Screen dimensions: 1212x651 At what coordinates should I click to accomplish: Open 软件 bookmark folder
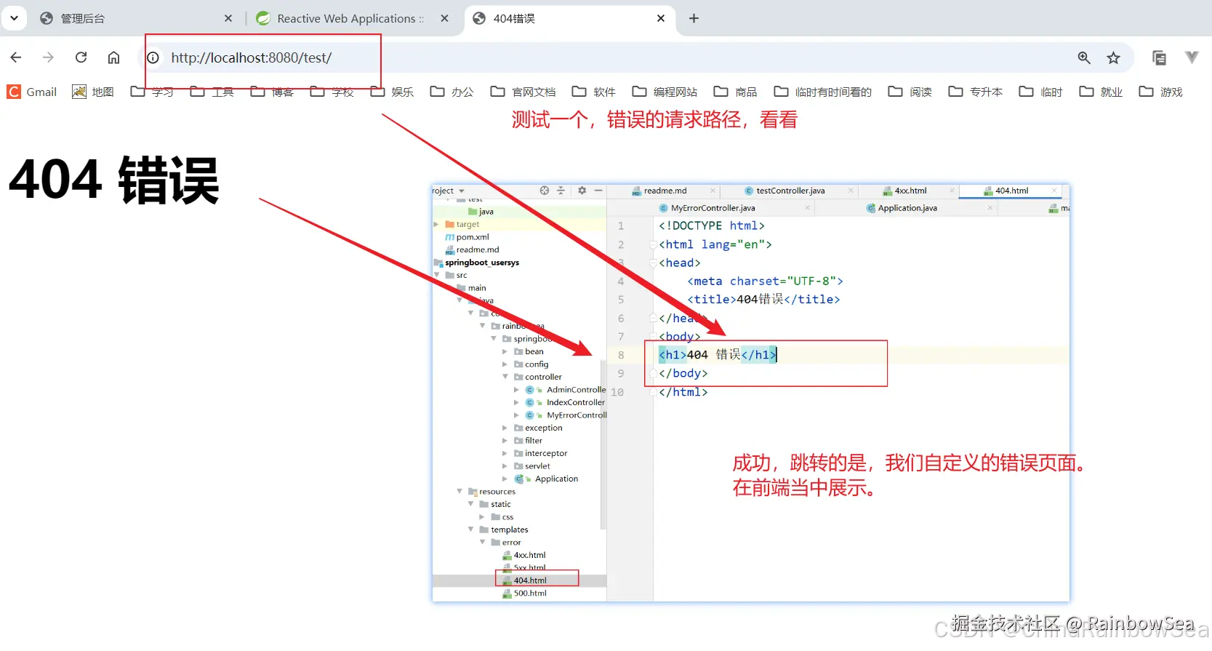(x=594, y=92)
